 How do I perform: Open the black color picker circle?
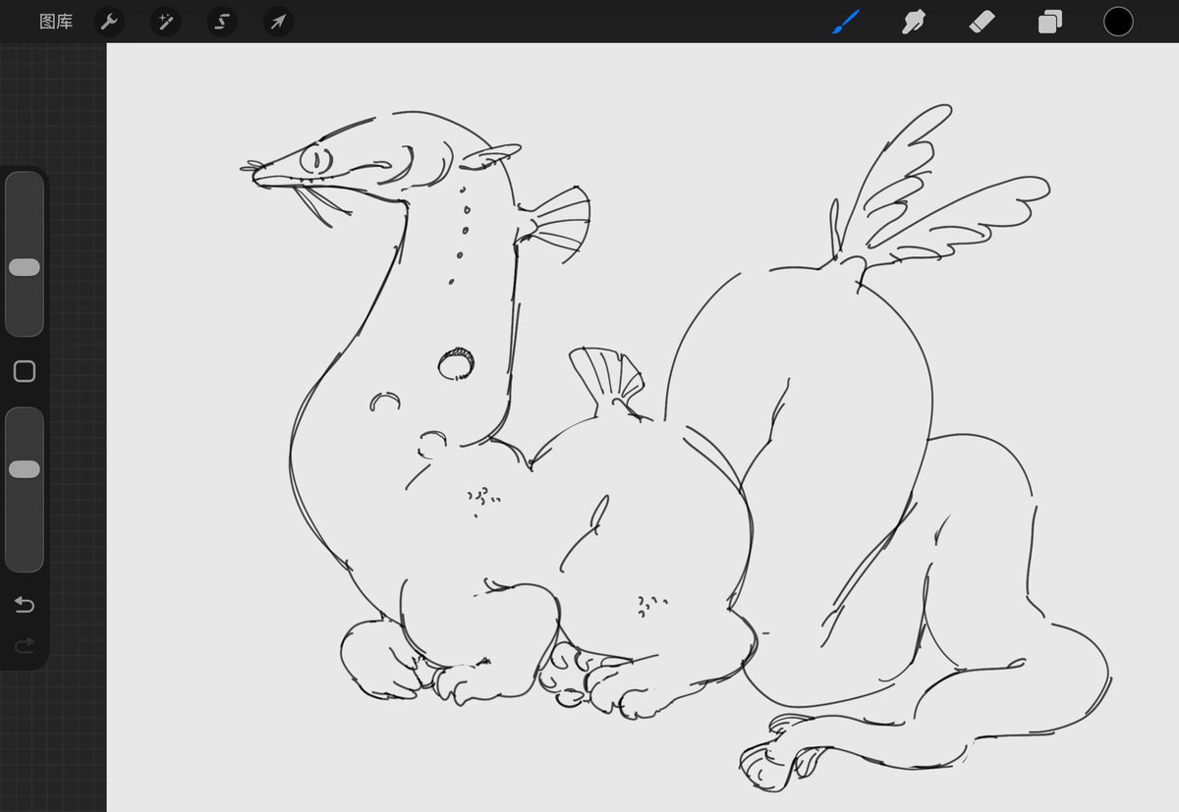click(1118, 22)
